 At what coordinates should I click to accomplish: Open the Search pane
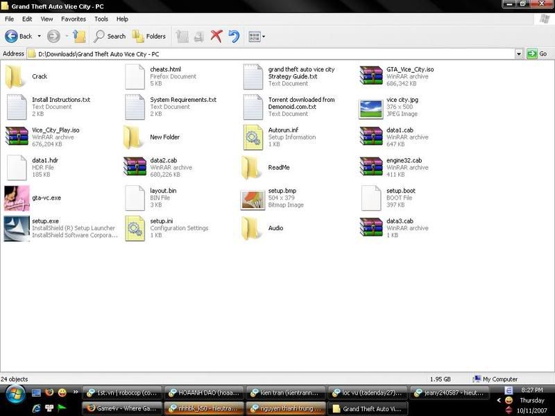coord(110,36)
